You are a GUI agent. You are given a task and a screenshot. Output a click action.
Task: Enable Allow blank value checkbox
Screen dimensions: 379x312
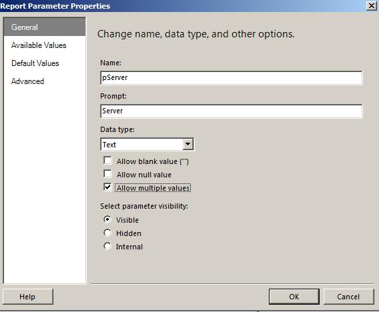[x=107, y=161]
